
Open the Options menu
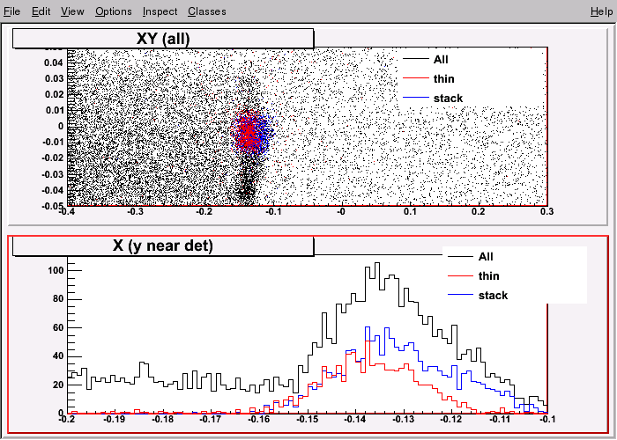(x=114, y=11)
